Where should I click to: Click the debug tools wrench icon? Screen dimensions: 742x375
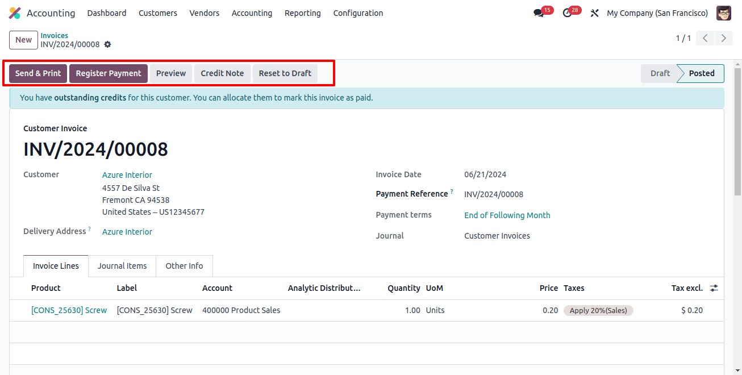click(x=594, y=13)
